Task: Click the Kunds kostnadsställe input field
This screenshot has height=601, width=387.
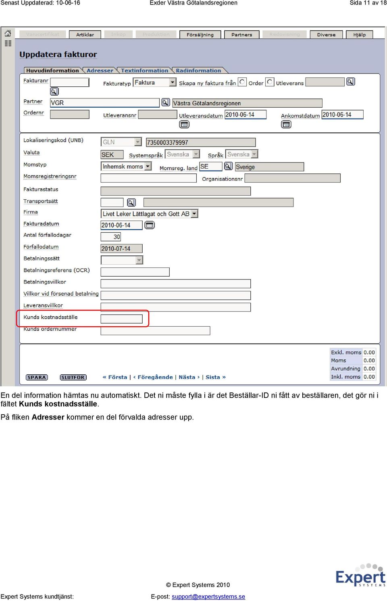Action: click(x=121, y=319)
